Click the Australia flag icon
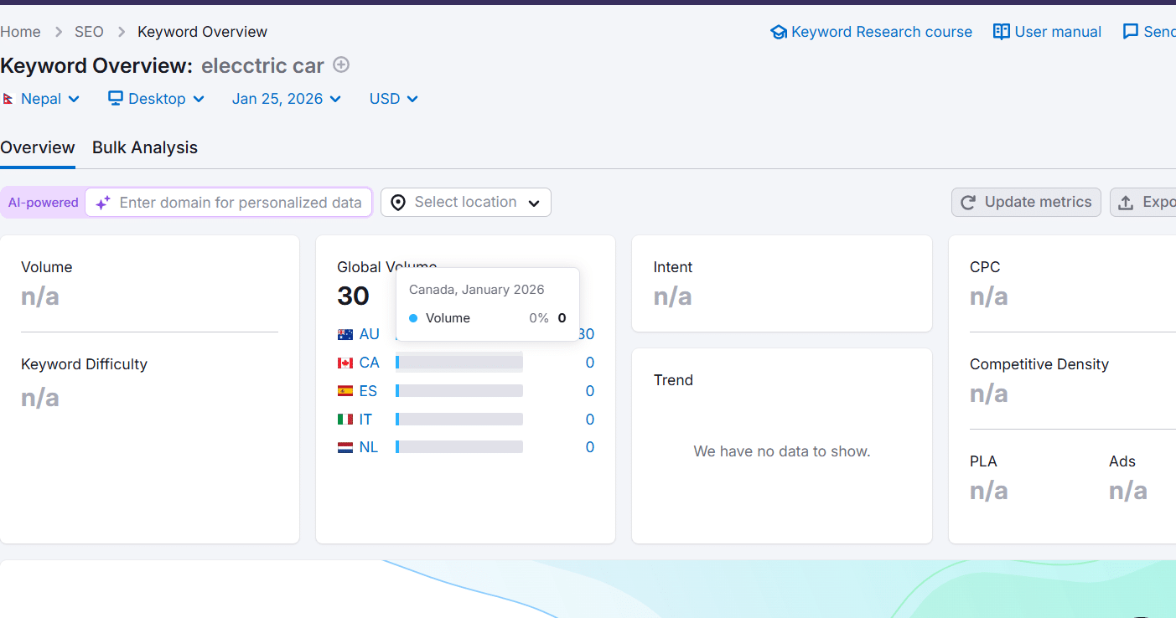1176x618 pixels. (x=345, y=334)
